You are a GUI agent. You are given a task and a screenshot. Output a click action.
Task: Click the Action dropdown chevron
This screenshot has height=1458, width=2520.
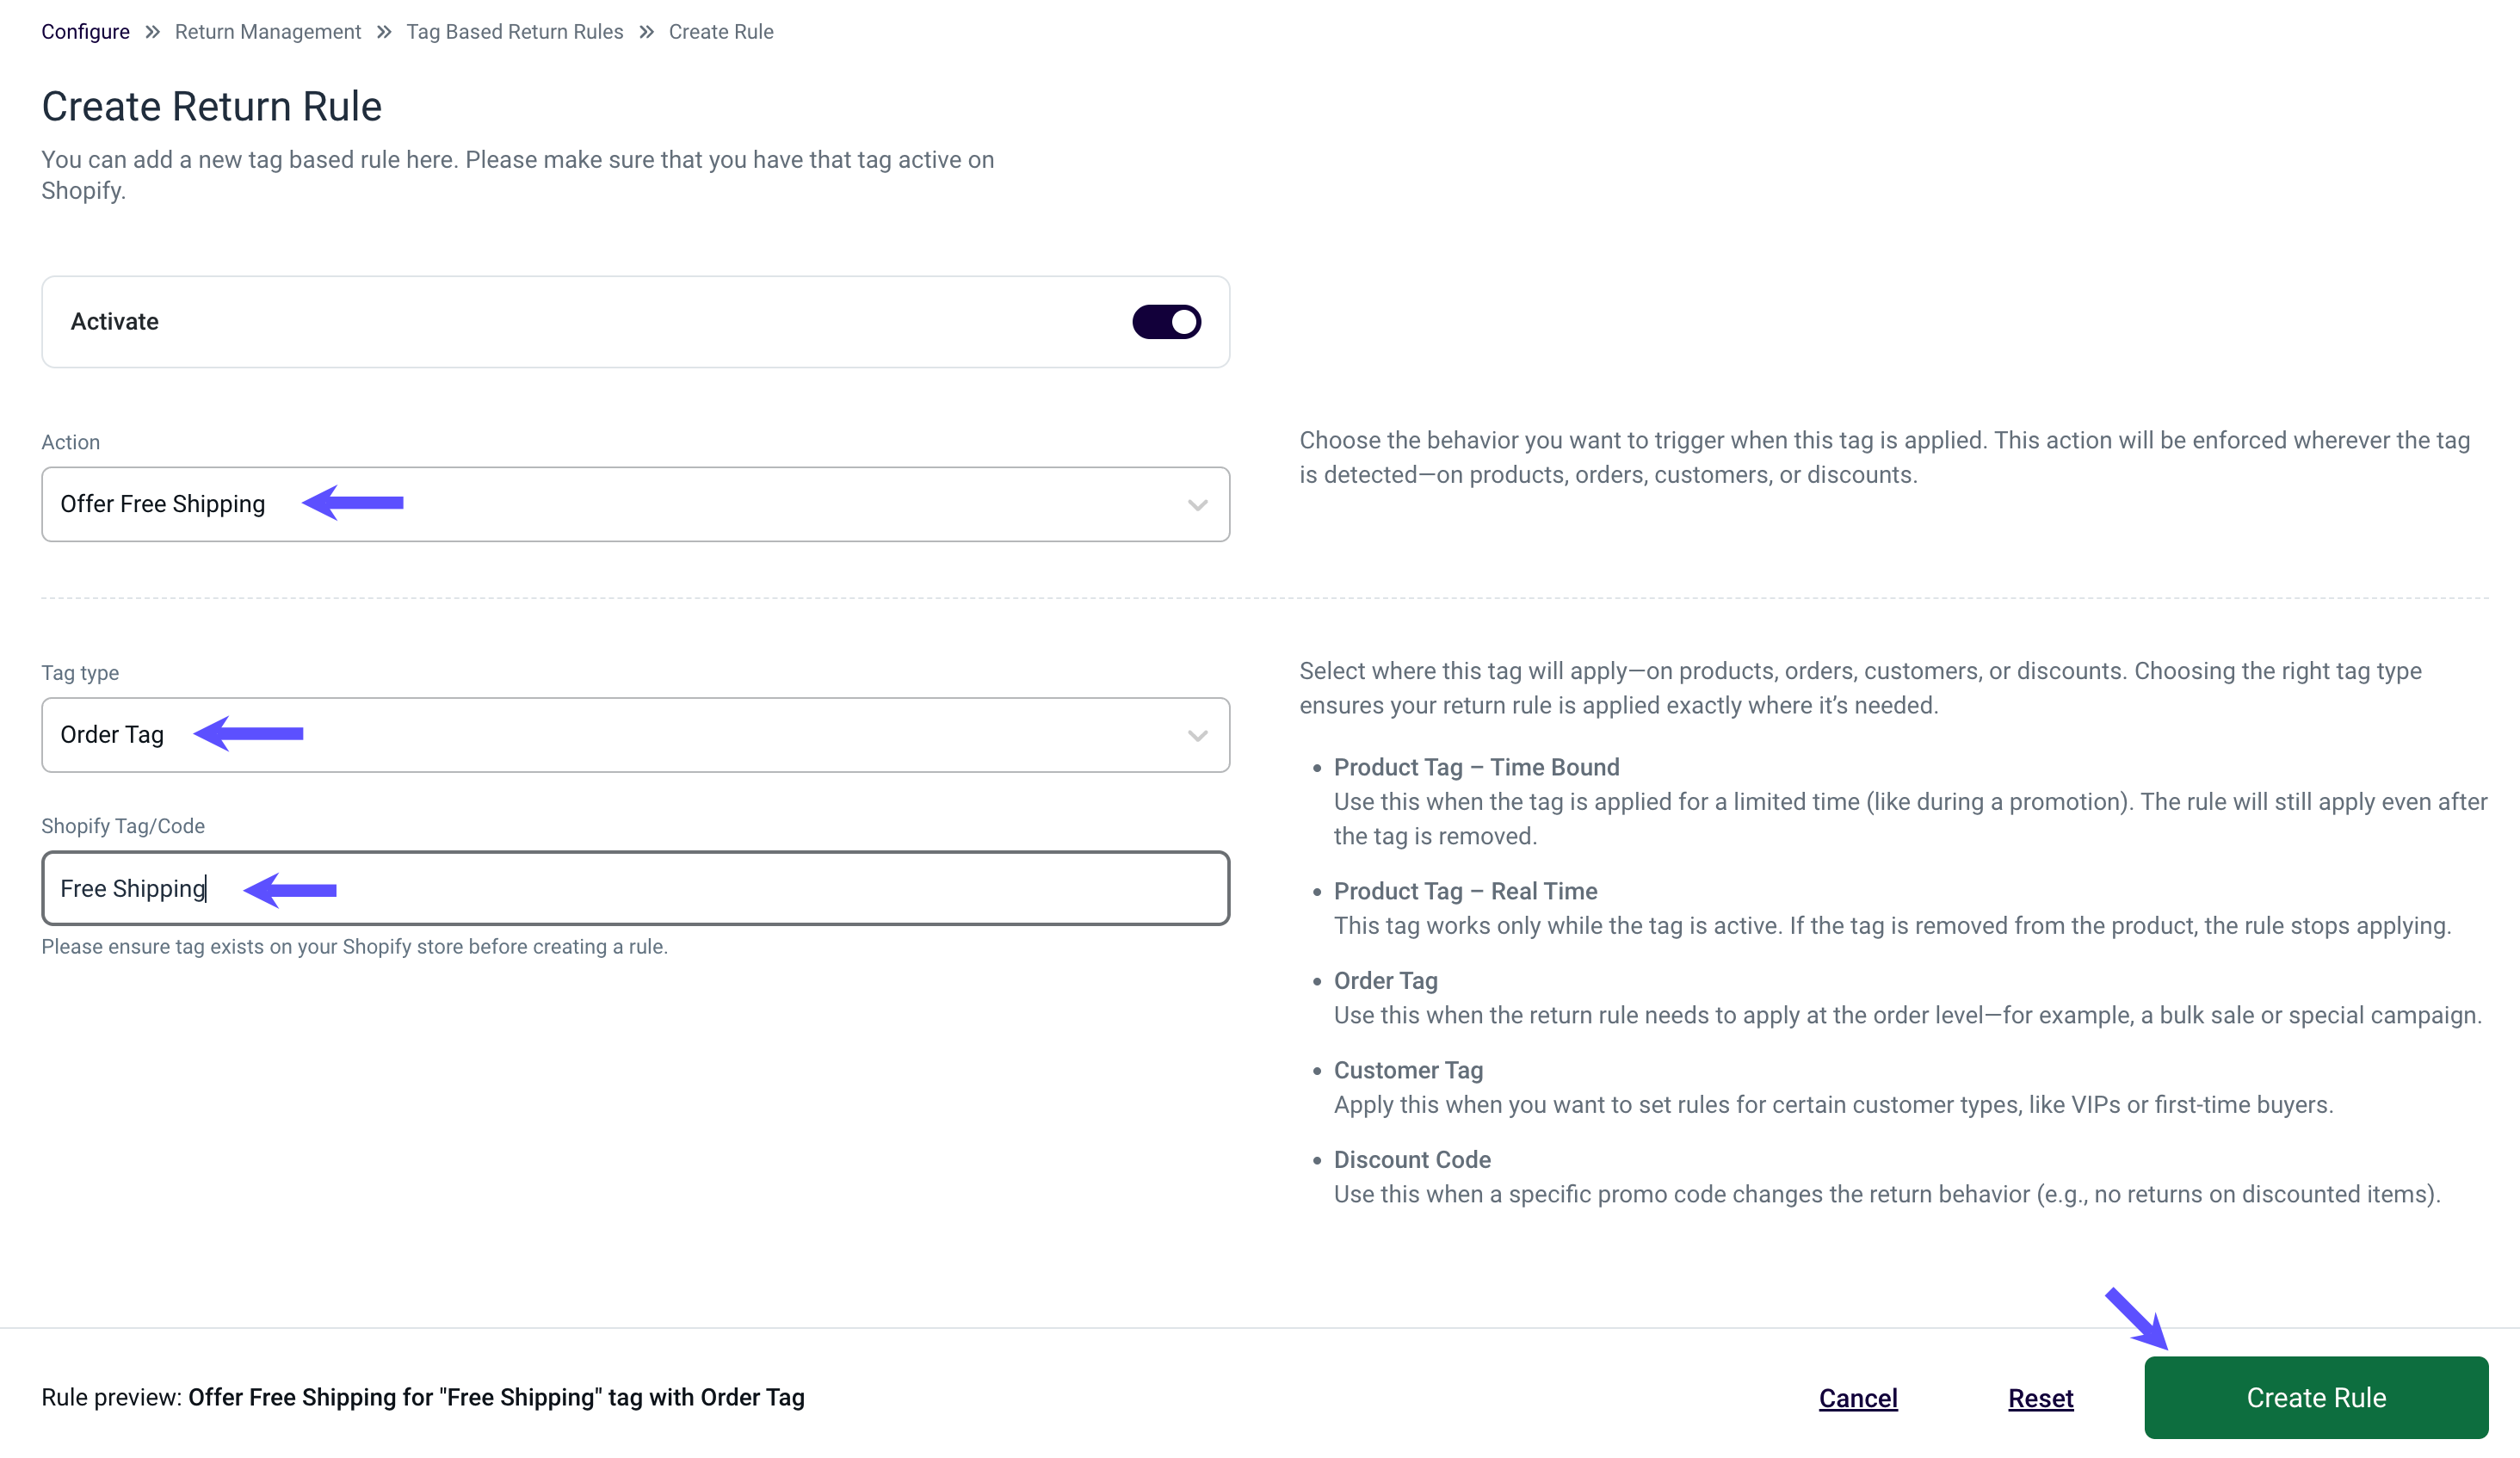[1197, 505]
